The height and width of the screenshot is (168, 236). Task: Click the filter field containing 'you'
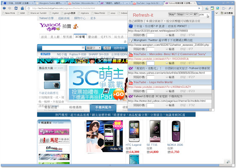204,14
